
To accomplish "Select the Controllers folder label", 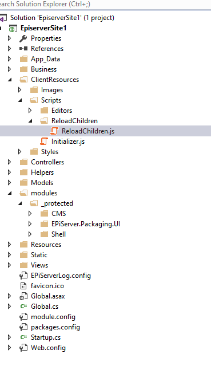I will [x=47, y=162].
